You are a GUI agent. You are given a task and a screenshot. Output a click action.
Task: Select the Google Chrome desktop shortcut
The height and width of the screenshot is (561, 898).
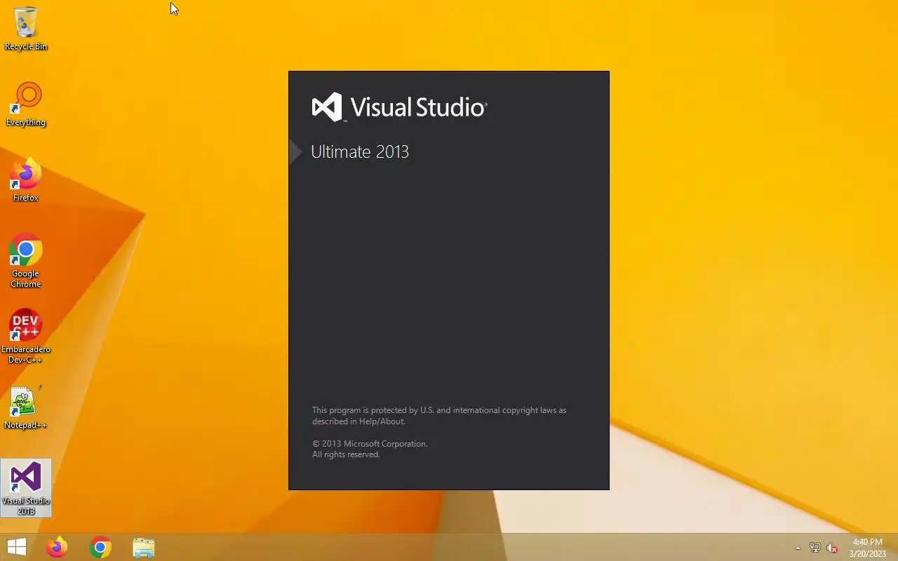pos(26,260)
